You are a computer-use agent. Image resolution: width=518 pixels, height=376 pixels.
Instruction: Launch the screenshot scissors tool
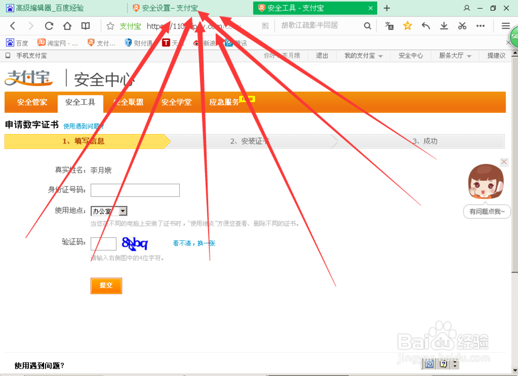(462, 26)
